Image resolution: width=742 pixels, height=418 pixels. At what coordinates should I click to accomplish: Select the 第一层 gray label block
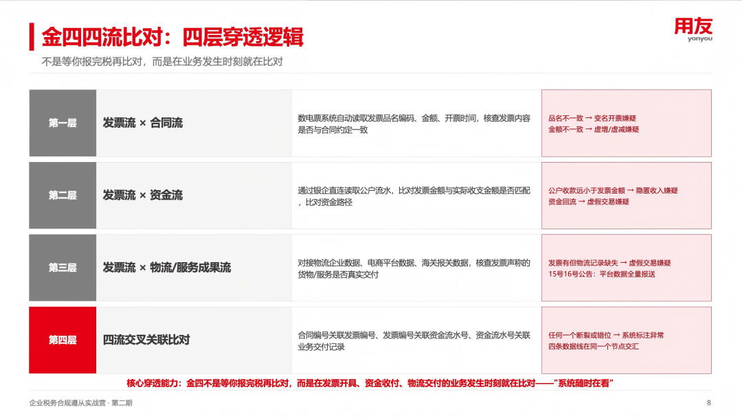(x=63, y=123)
